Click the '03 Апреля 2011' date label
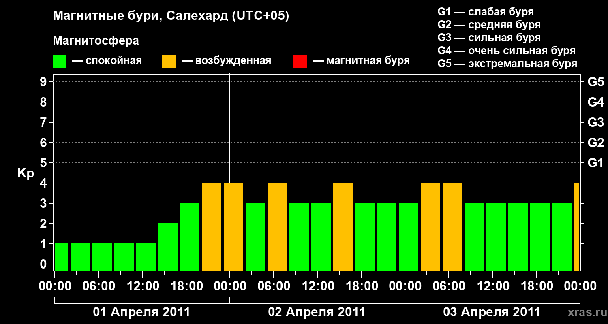Image resolution: width=608 pixels, height=324 pixels. click(492, 312)
